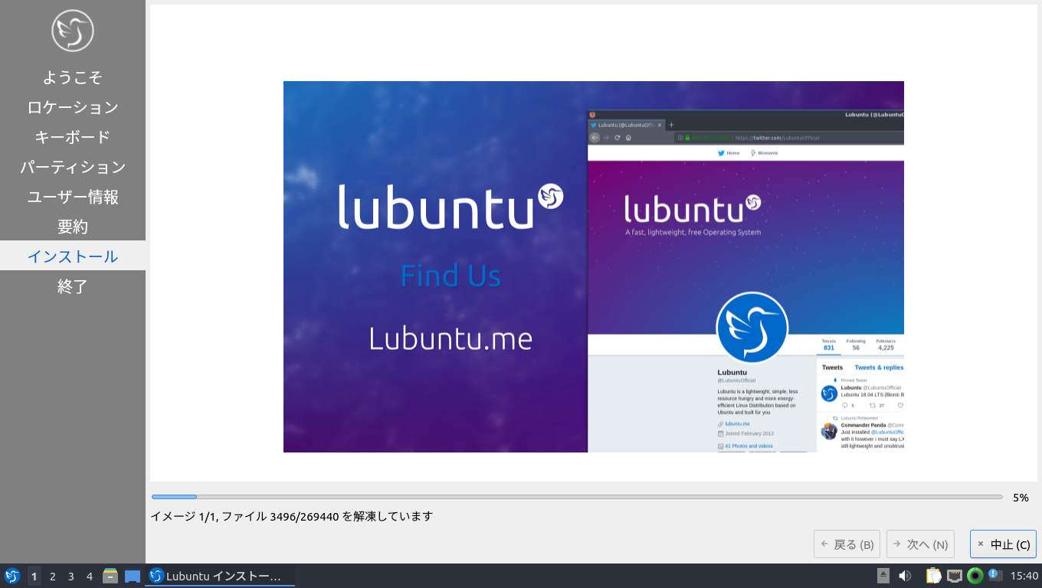Viewport: 1042px width, 588px height.
Task: Select the キーボード step in the sidebar
Action: [x=73, y=136]
